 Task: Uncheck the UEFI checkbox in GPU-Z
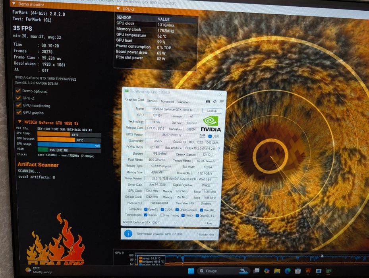pyautogui.click(x=210, y=136)
